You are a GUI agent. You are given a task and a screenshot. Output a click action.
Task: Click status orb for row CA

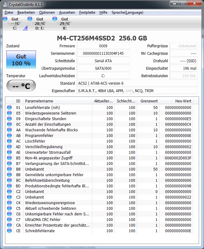tap(9, 225)
